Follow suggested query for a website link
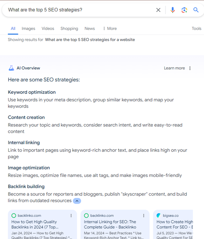The height and width of the screenshot is (239, 204). tap(90, 40)
